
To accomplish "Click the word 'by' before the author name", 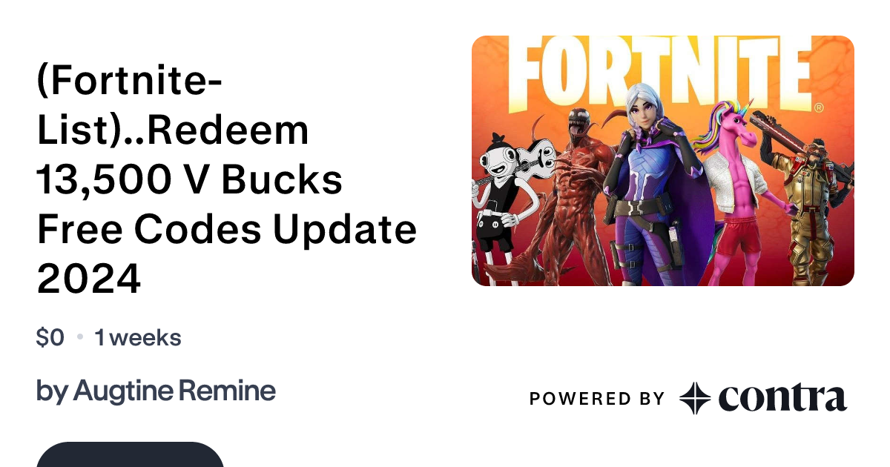I will [52, 391].
